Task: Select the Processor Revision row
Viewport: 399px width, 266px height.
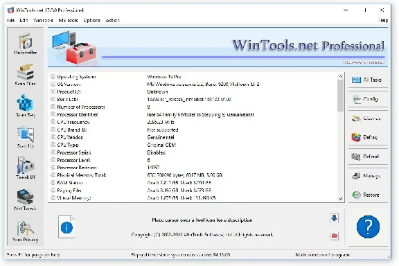Action: [193, 168]
